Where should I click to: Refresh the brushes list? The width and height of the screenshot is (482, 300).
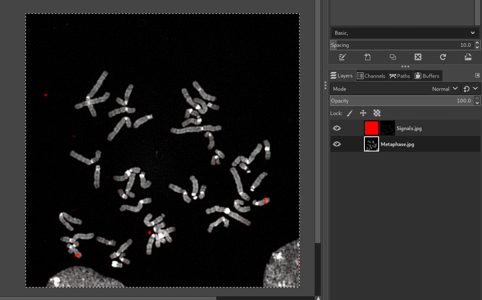coord(443,57)
